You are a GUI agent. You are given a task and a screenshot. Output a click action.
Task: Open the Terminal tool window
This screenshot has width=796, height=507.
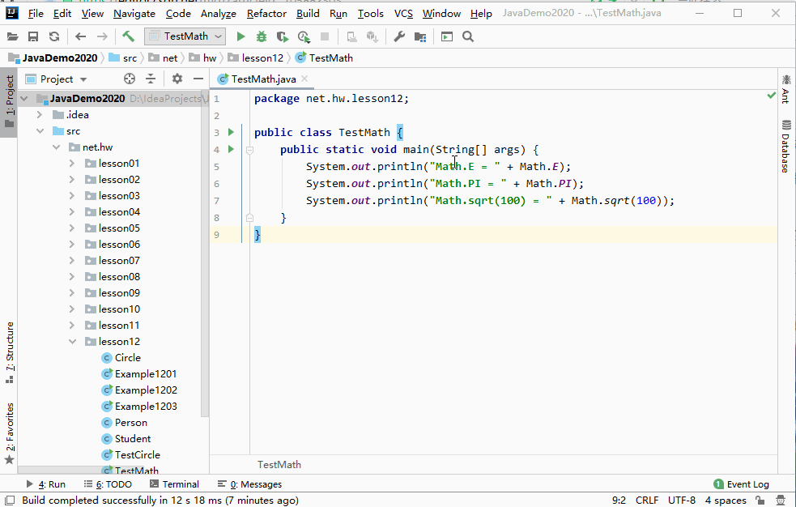174,484
